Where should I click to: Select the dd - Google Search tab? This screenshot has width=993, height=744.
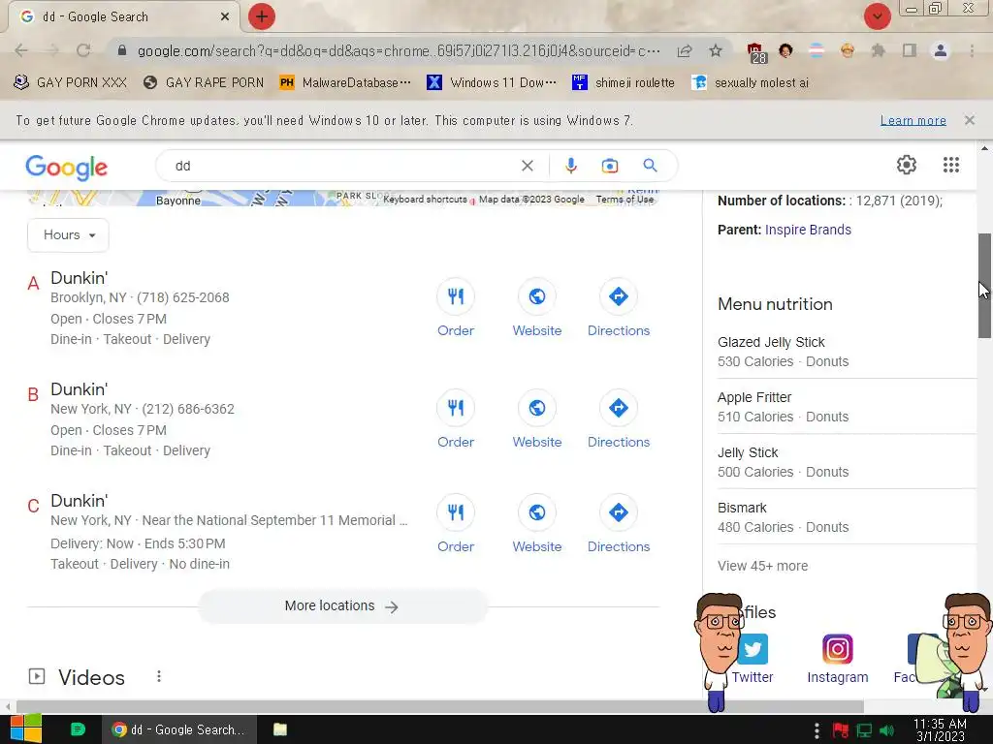[123, 17]
